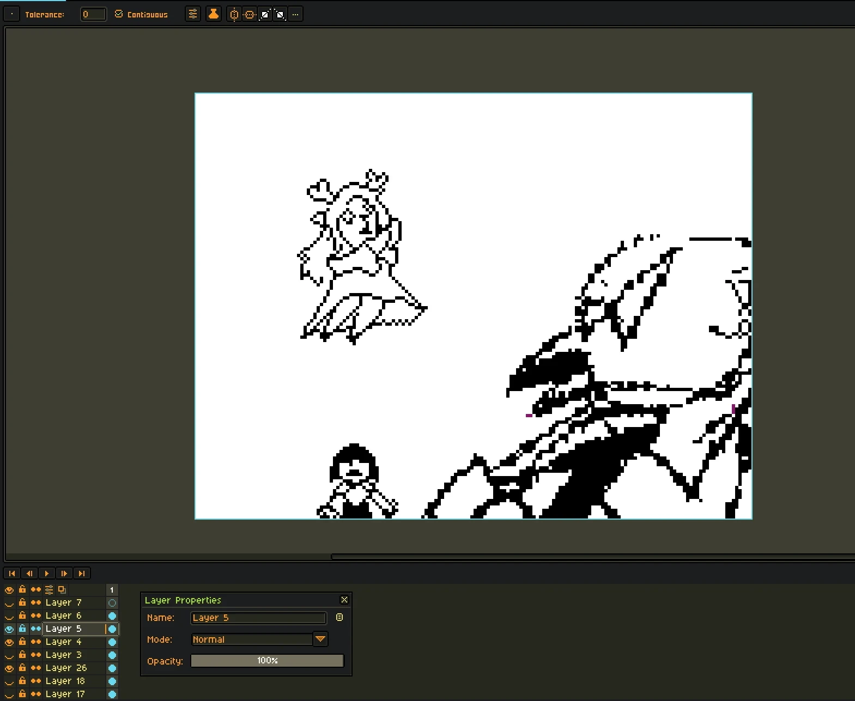Enable vertical symmetry mode icon
This screenshot has height=701, width=855.
[234, 15]
